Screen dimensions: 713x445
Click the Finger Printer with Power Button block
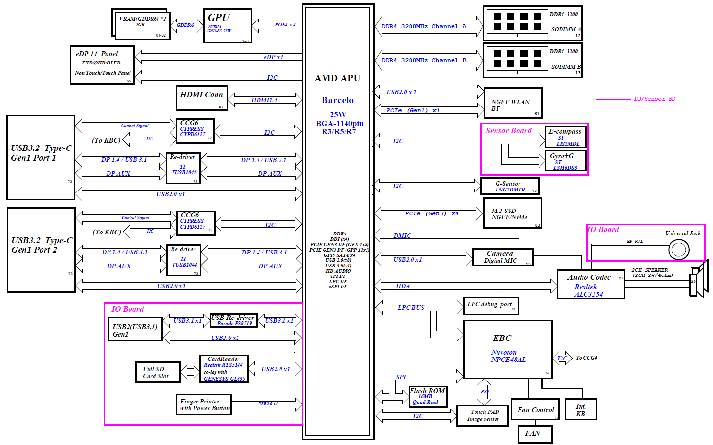coord(203,404)
